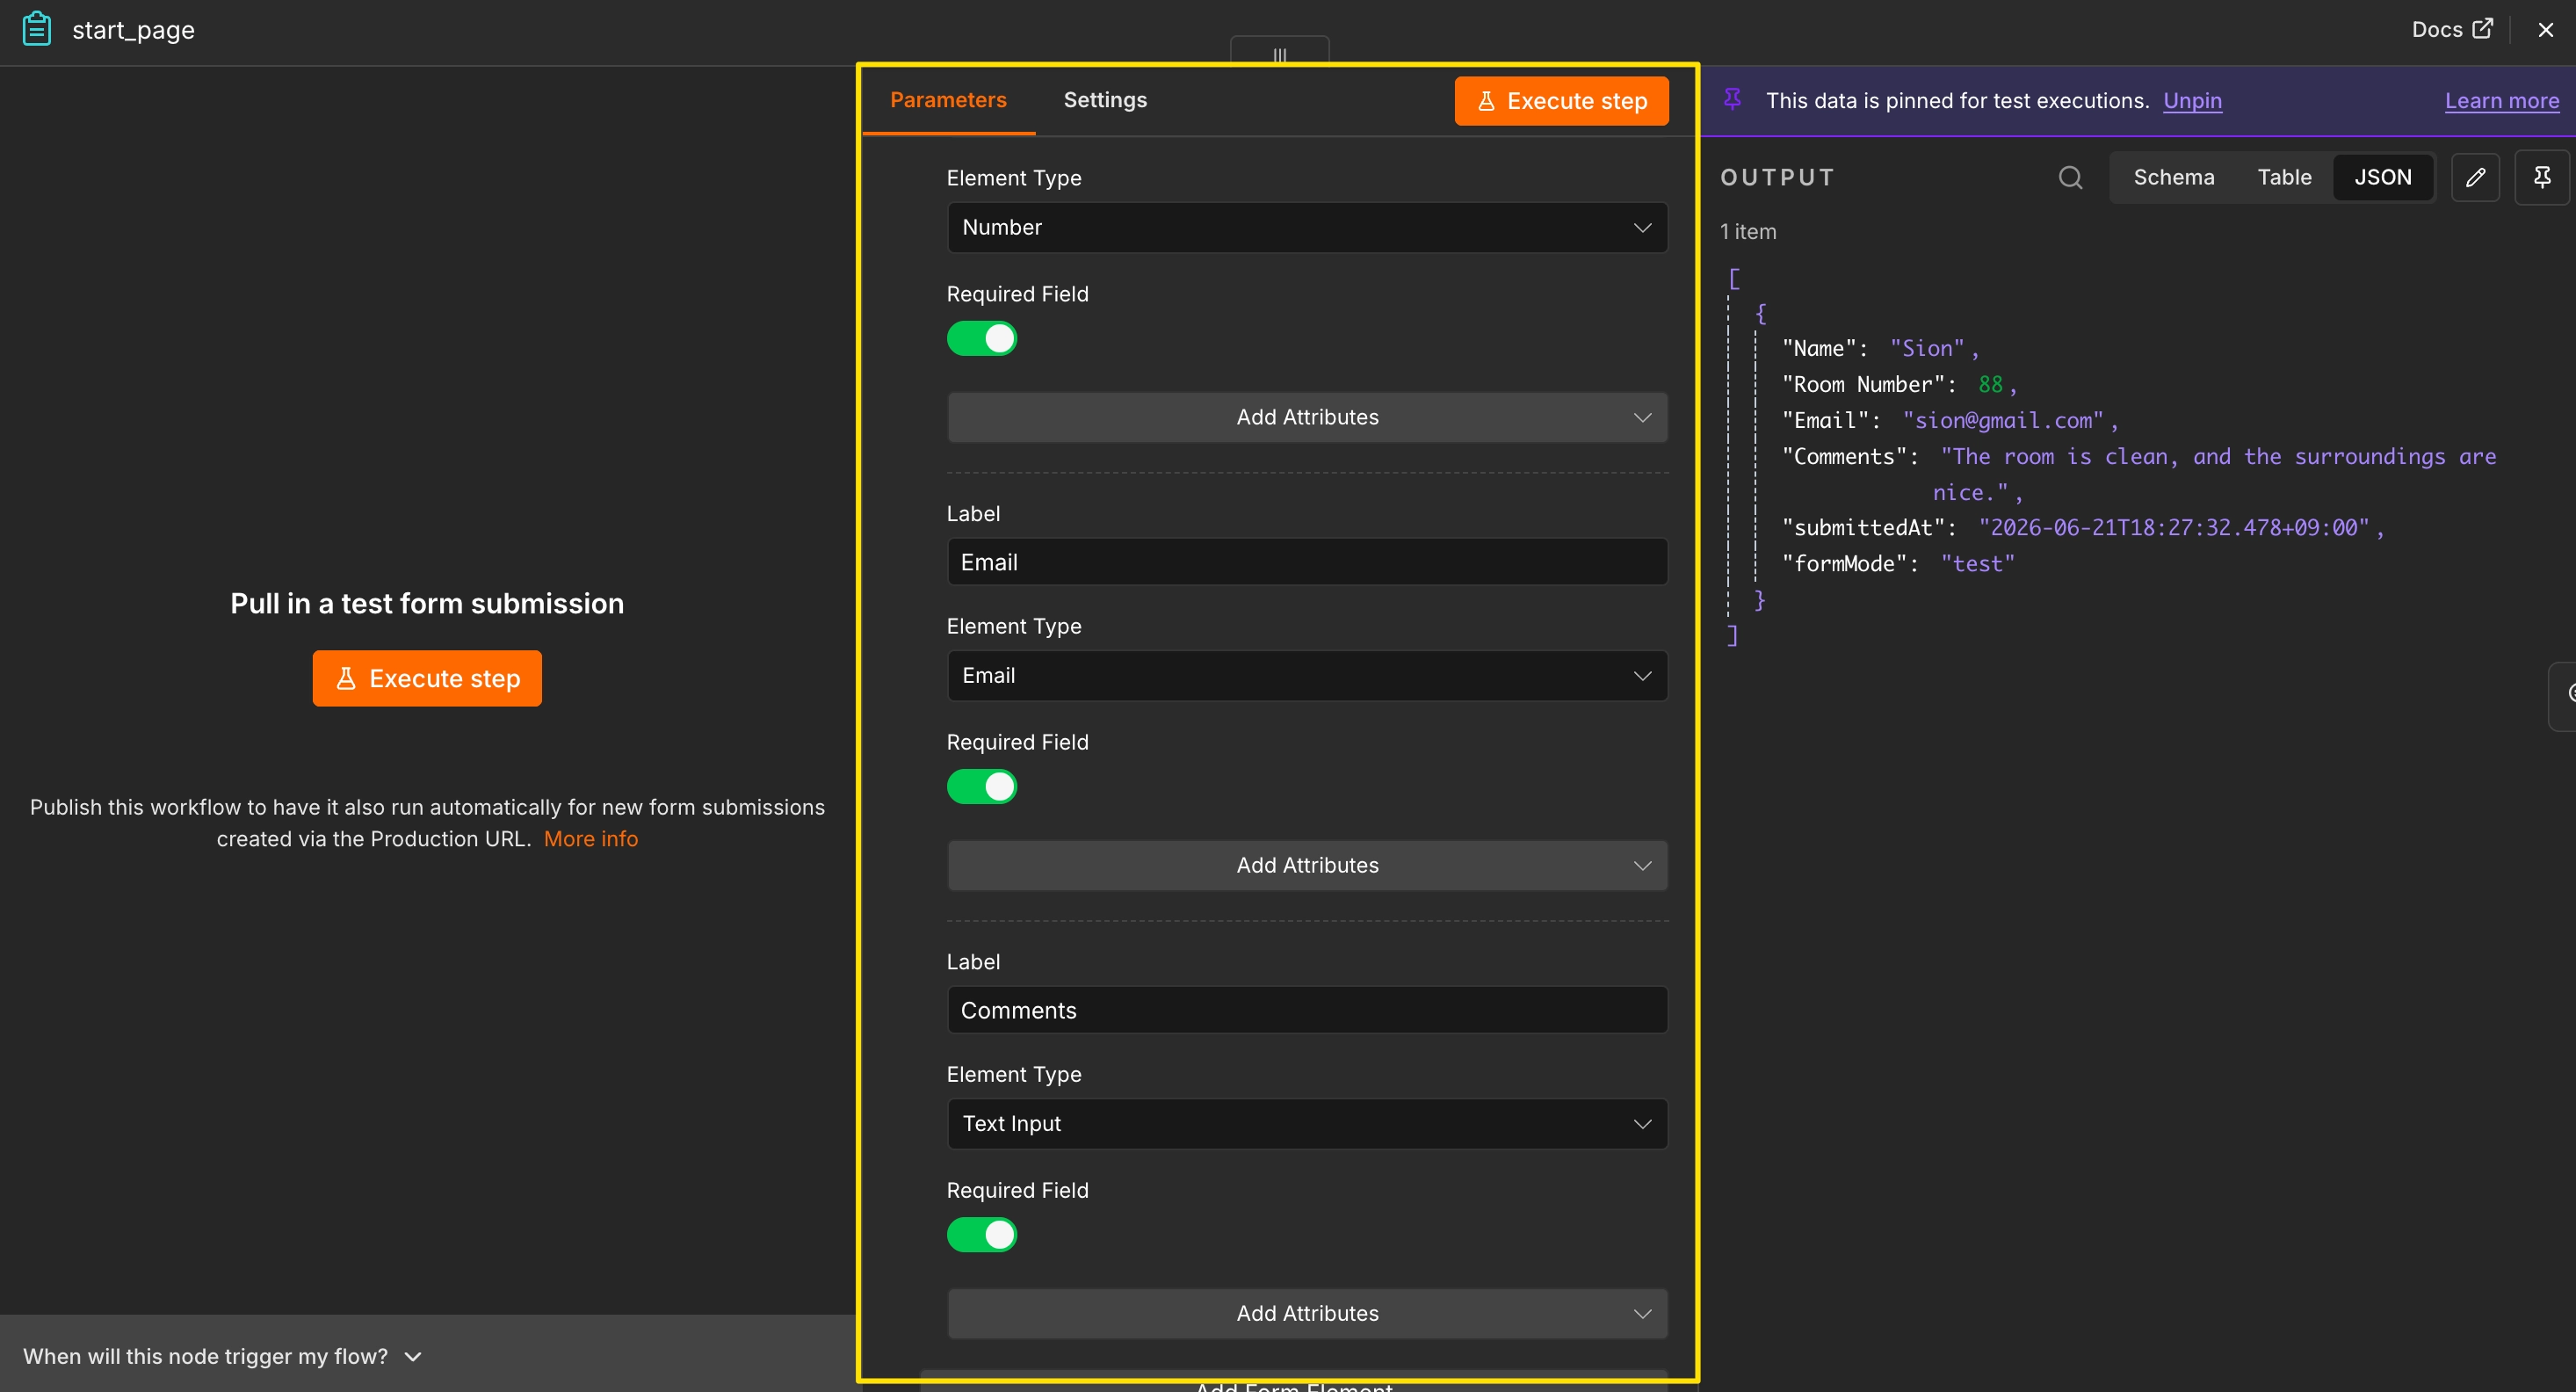This screenshot has height=1392, width=2576.
Task: Click the Label field containing Email
Action: coord(1307,562)
